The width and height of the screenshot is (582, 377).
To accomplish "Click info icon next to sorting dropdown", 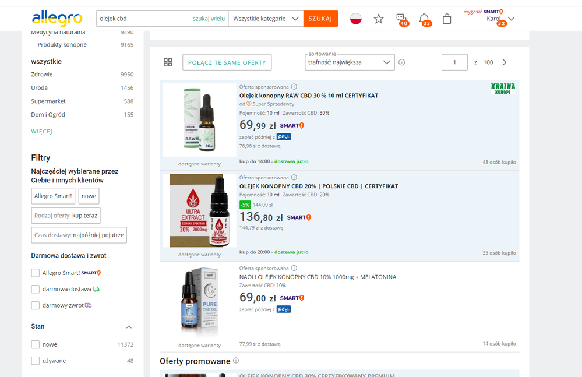I will click(x=401, y=62).
